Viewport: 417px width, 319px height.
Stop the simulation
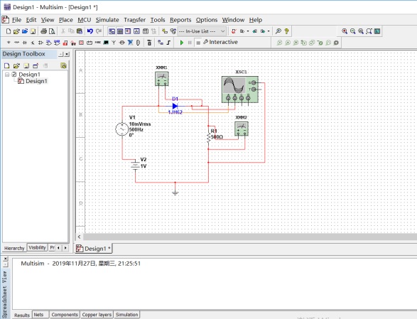click(x=198, y=43)
